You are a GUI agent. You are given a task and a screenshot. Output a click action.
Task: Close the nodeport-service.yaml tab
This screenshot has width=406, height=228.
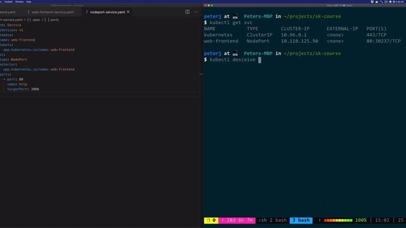(x=128, y=12)
